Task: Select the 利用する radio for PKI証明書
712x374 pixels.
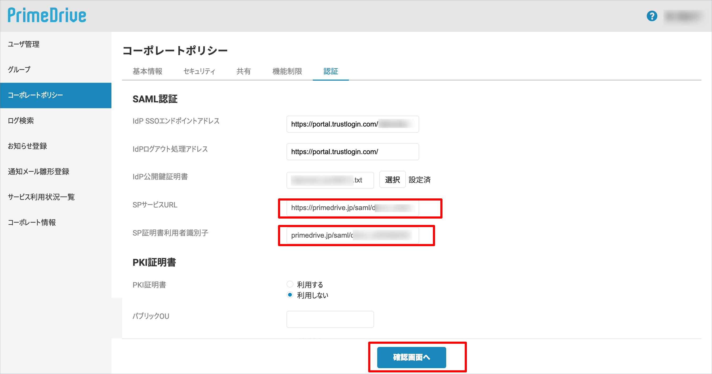Action: [x=290, y=284]
